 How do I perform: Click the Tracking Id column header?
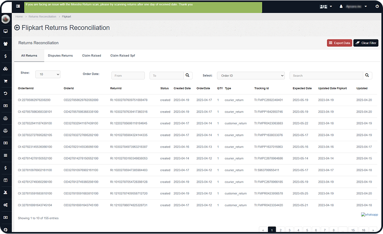(x=262, y=88)
